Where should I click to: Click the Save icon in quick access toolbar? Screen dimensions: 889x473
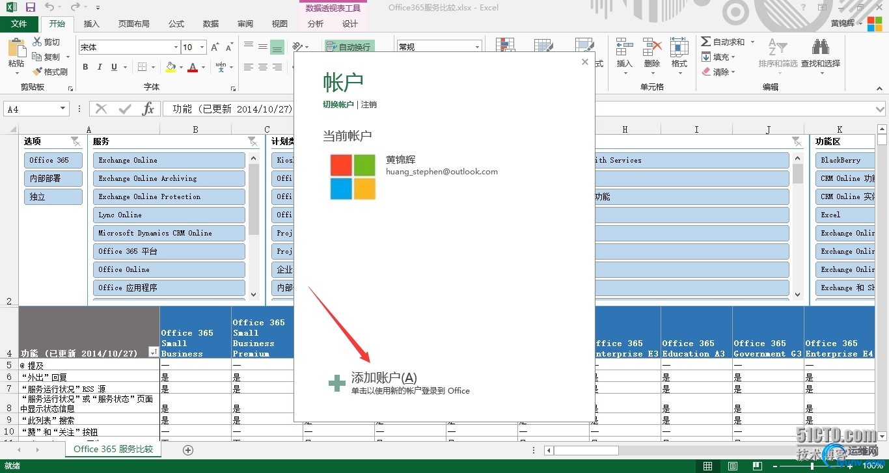coord(30,7)
